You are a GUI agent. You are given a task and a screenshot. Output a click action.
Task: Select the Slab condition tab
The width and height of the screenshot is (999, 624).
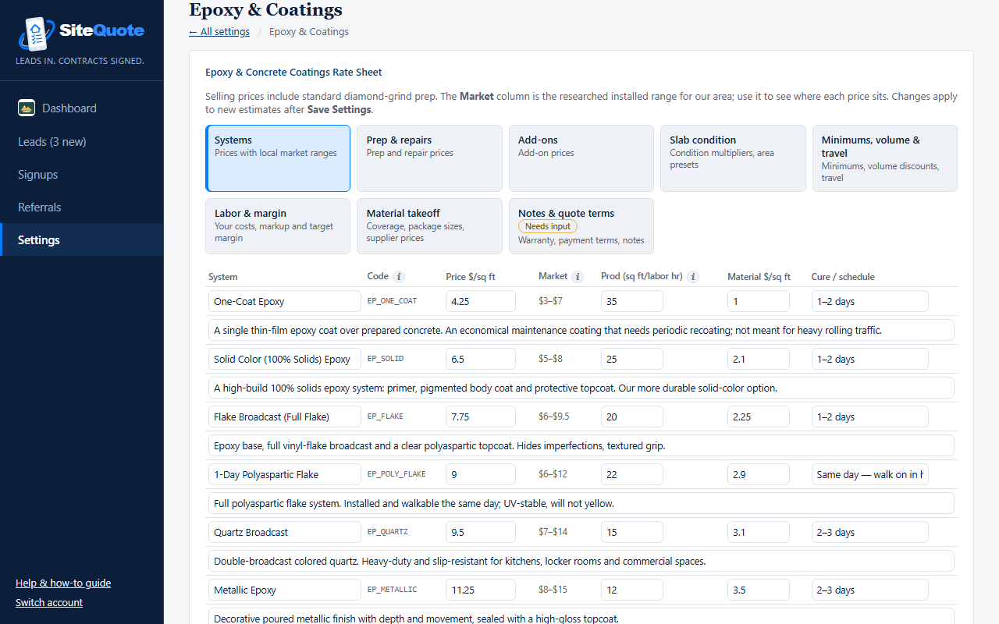[x=733, y=158]
